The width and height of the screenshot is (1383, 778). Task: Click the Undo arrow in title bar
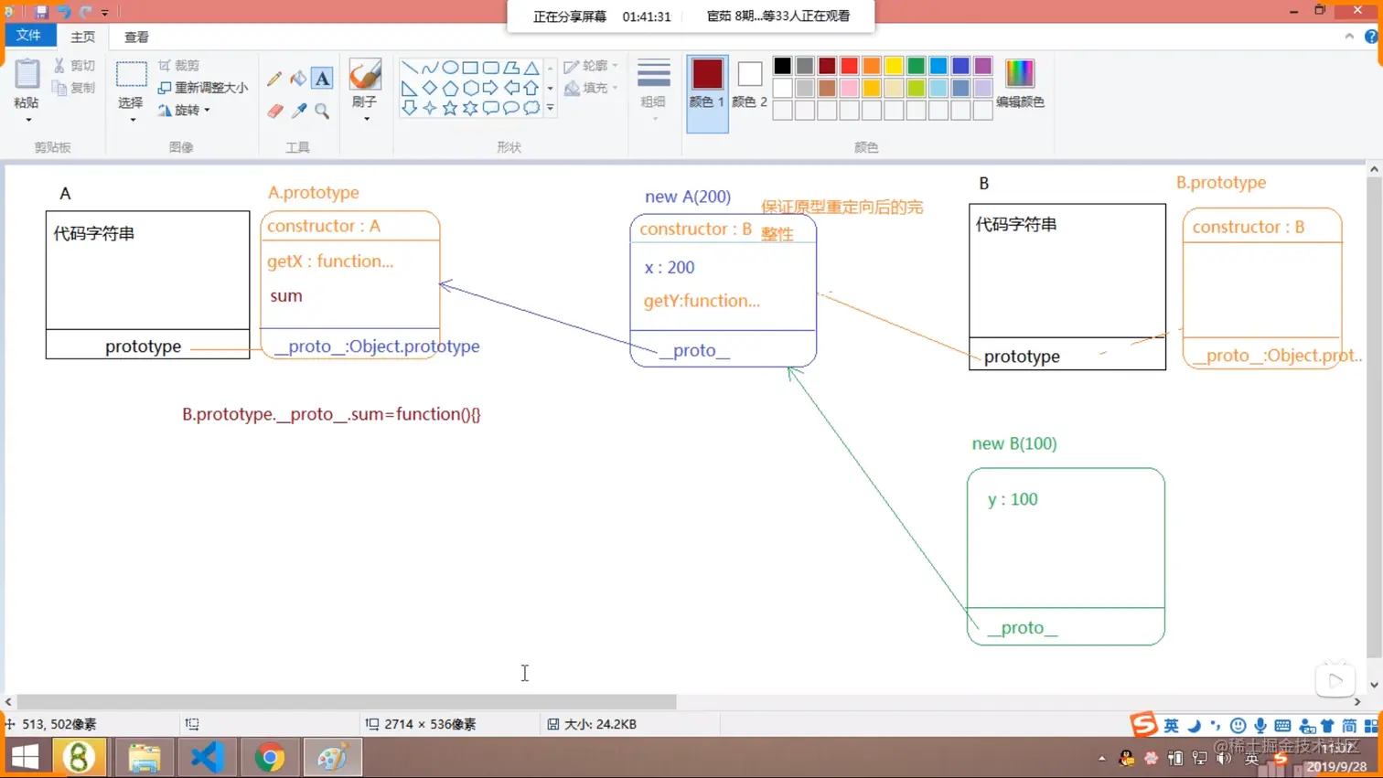click(64, 12)
